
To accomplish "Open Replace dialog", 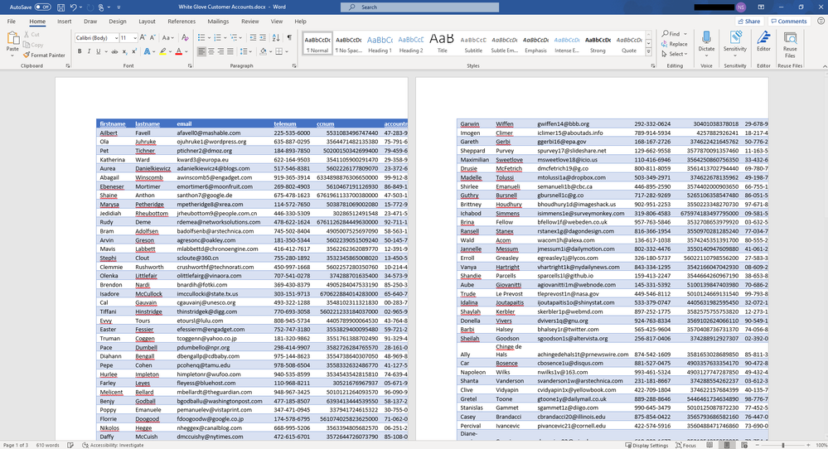I will point(675,44).
